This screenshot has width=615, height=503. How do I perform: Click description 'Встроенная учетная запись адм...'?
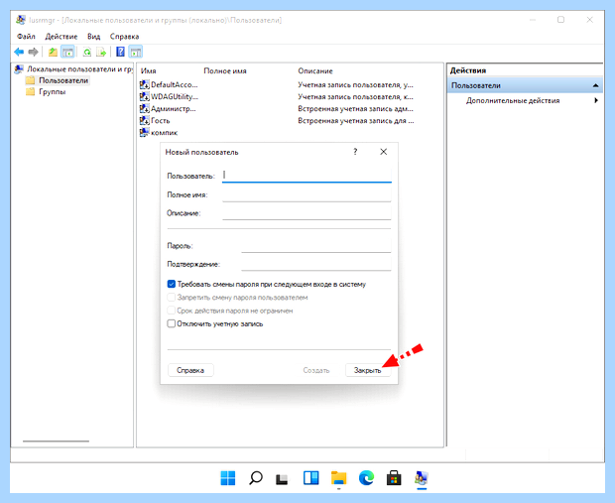355,109
